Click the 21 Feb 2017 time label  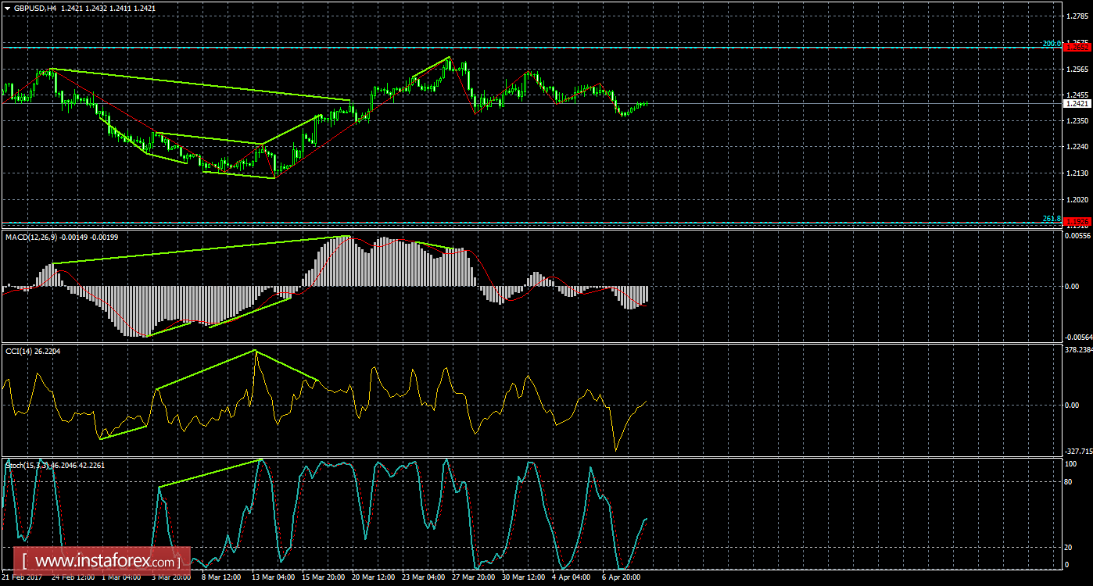[23, 579]
